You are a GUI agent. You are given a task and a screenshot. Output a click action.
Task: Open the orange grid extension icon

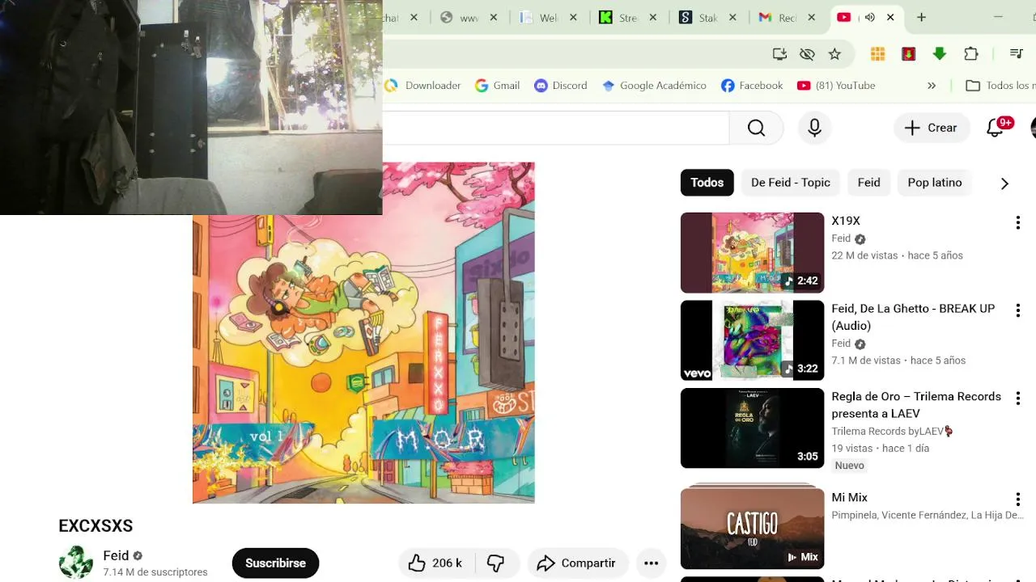click(x=877, y=54)
